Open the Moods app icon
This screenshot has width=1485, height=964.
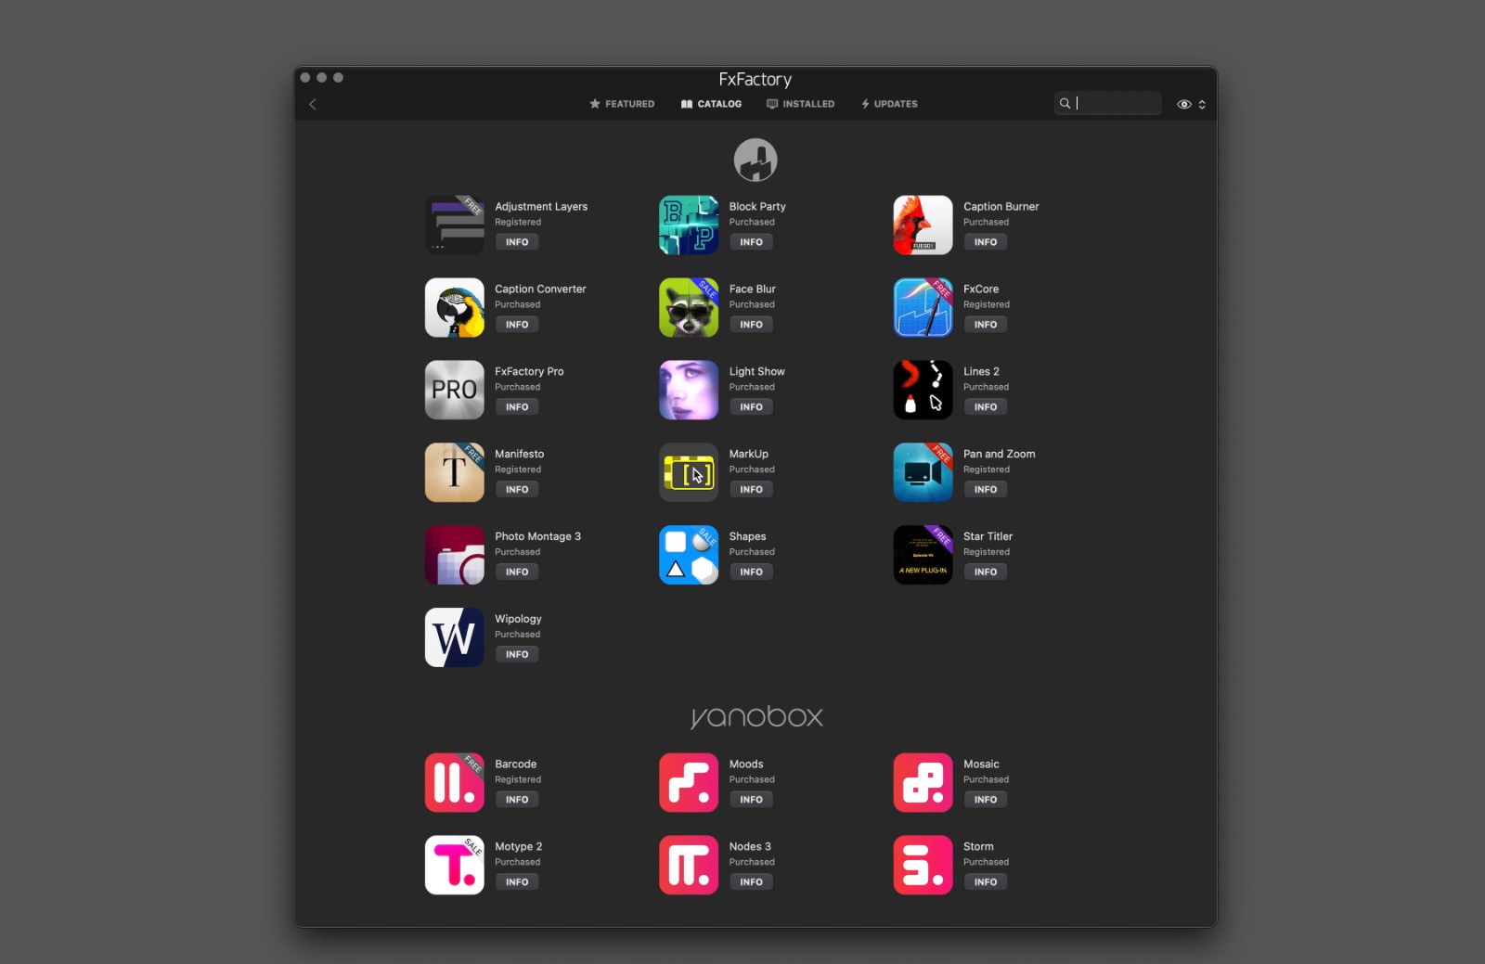click(689, 783)
